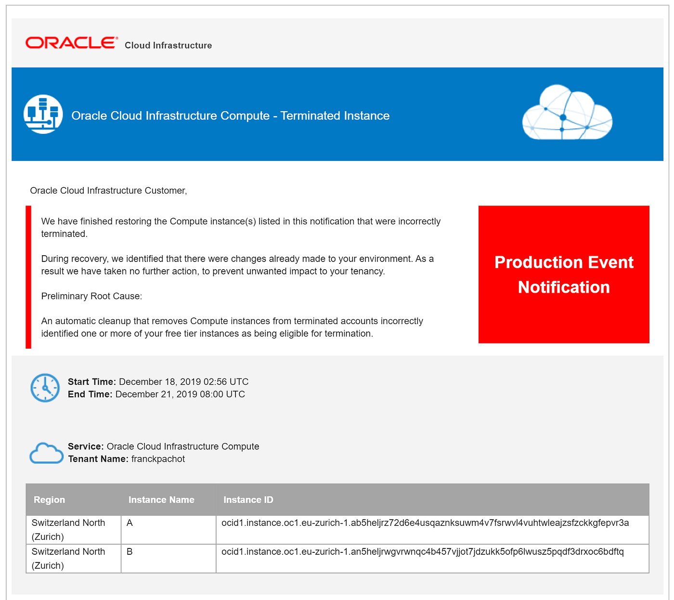Click the Service value 'Oracle Cloud Infrastructure Compute'

[183, 446]
